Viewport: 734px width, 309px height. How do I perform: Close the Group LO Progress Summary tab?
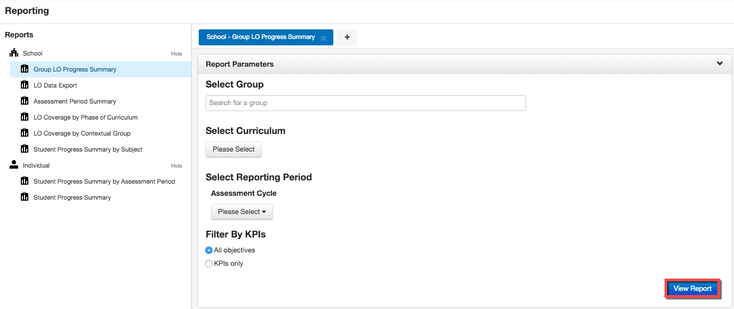(x=323, y=38)
